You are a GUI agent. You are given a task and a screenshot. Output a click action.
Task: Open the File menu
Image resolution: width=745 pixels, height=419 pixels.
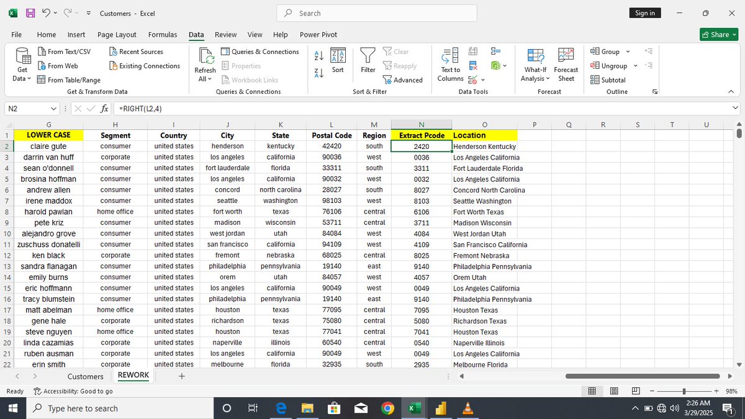tap(17, 35)
